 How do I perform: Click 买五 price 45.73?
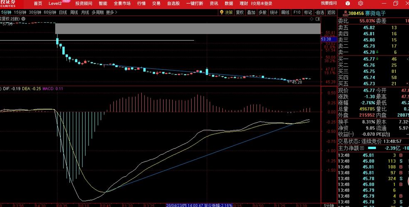click(x=369, y=84)
